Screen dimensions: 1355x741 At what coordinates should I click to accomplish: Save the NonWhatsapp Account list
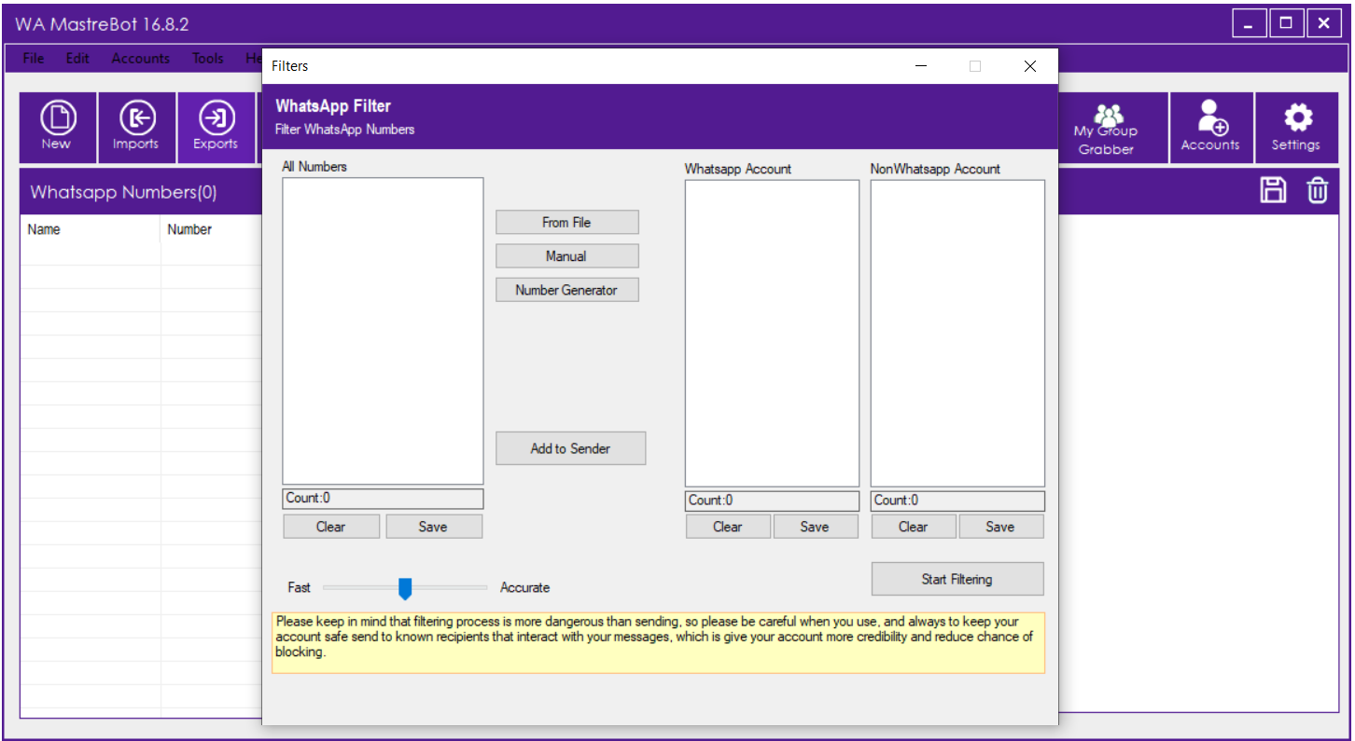pyautogui.click(x=1000, y=527)
